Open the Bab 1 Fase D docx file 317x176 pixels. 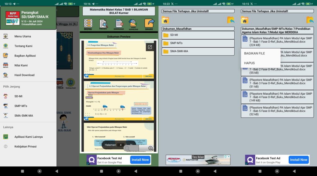pyautogui.click(x=277, y=42)
